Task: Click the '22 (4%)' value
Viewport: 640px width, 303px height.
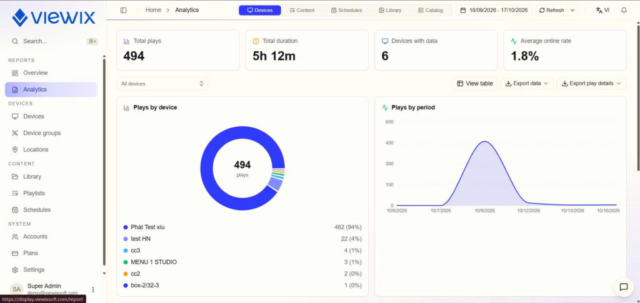Action: click(x=351, y=239)
